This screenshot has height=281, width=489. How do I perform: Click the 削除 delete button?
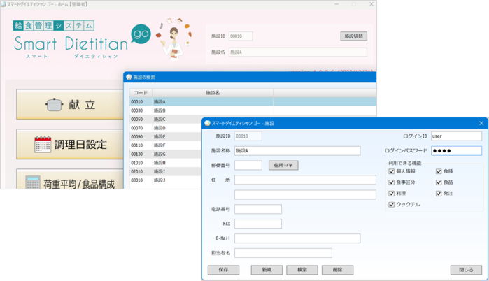coord(338,270)
